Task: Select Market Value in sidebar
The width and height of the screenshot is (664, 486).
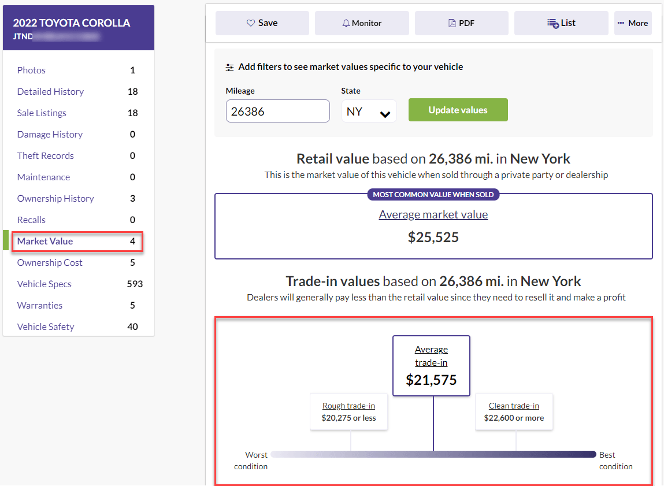Action: tap(77, 242)
